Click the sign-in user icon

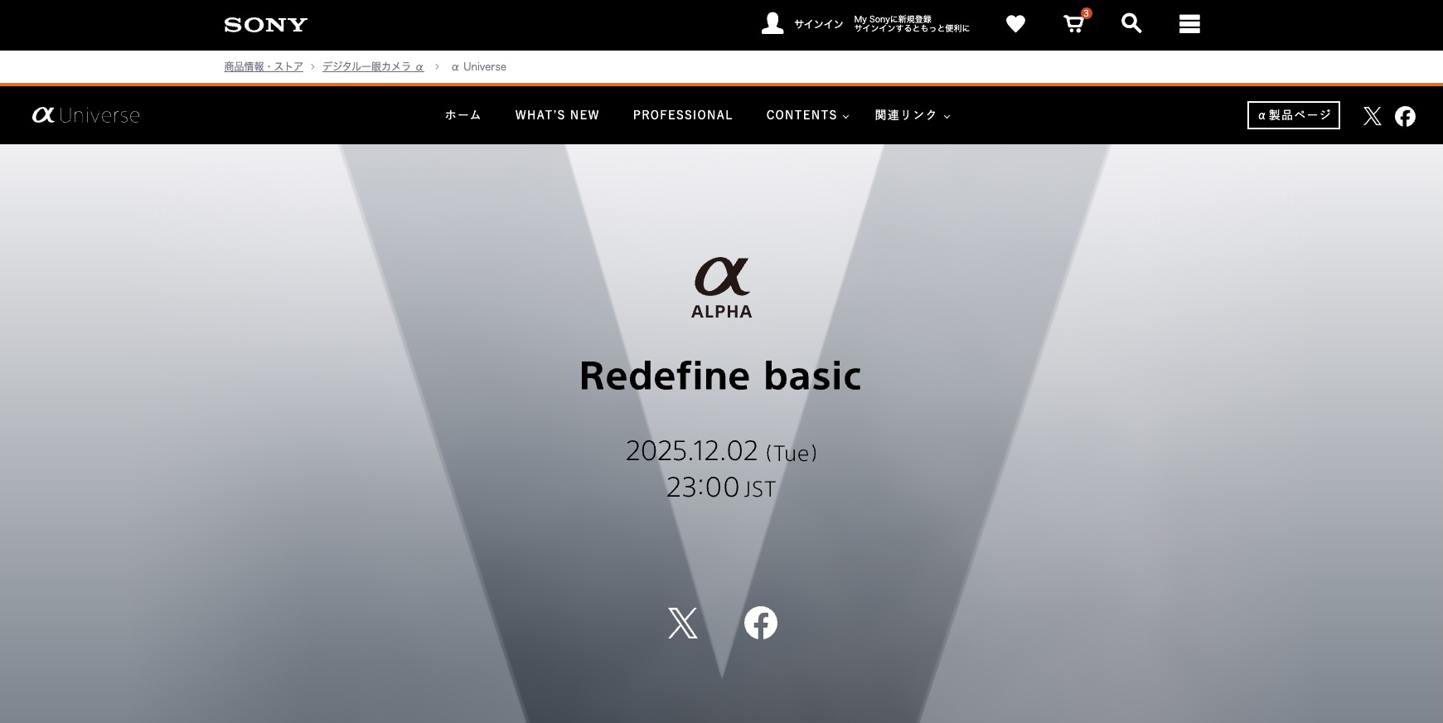[x=772, y=24]
